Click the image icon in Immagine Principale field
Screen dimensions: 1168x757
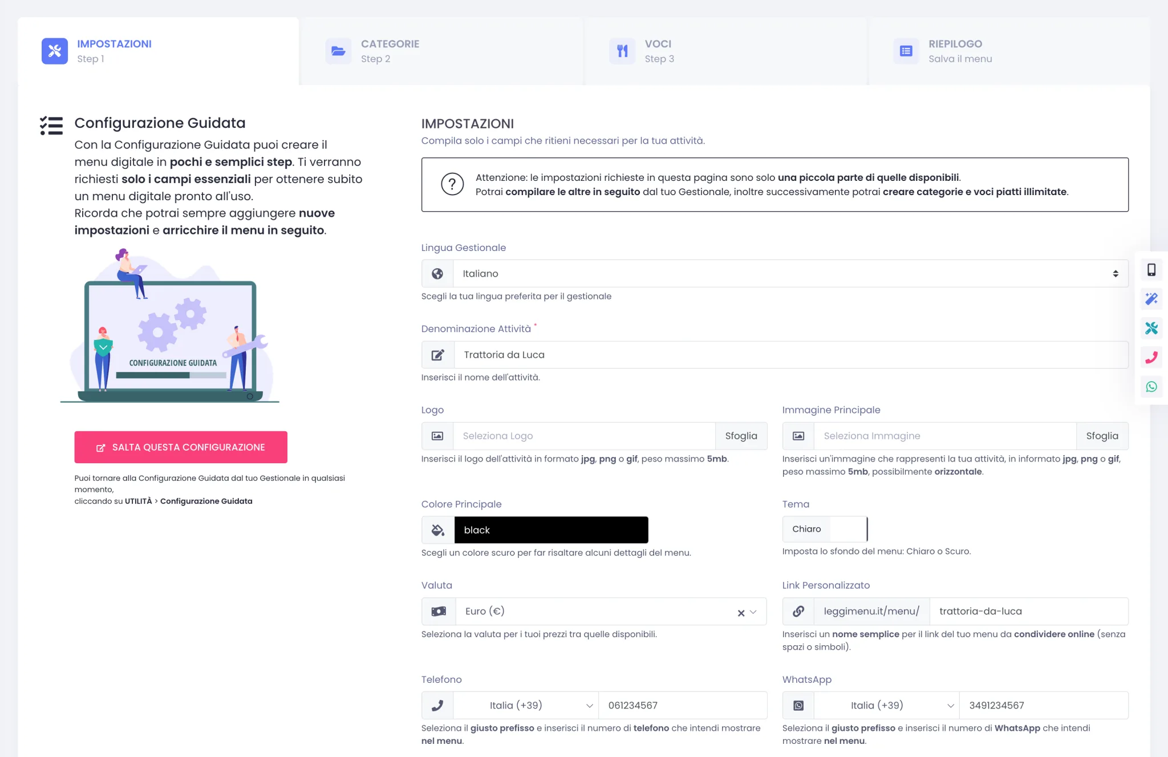[798, 436]
